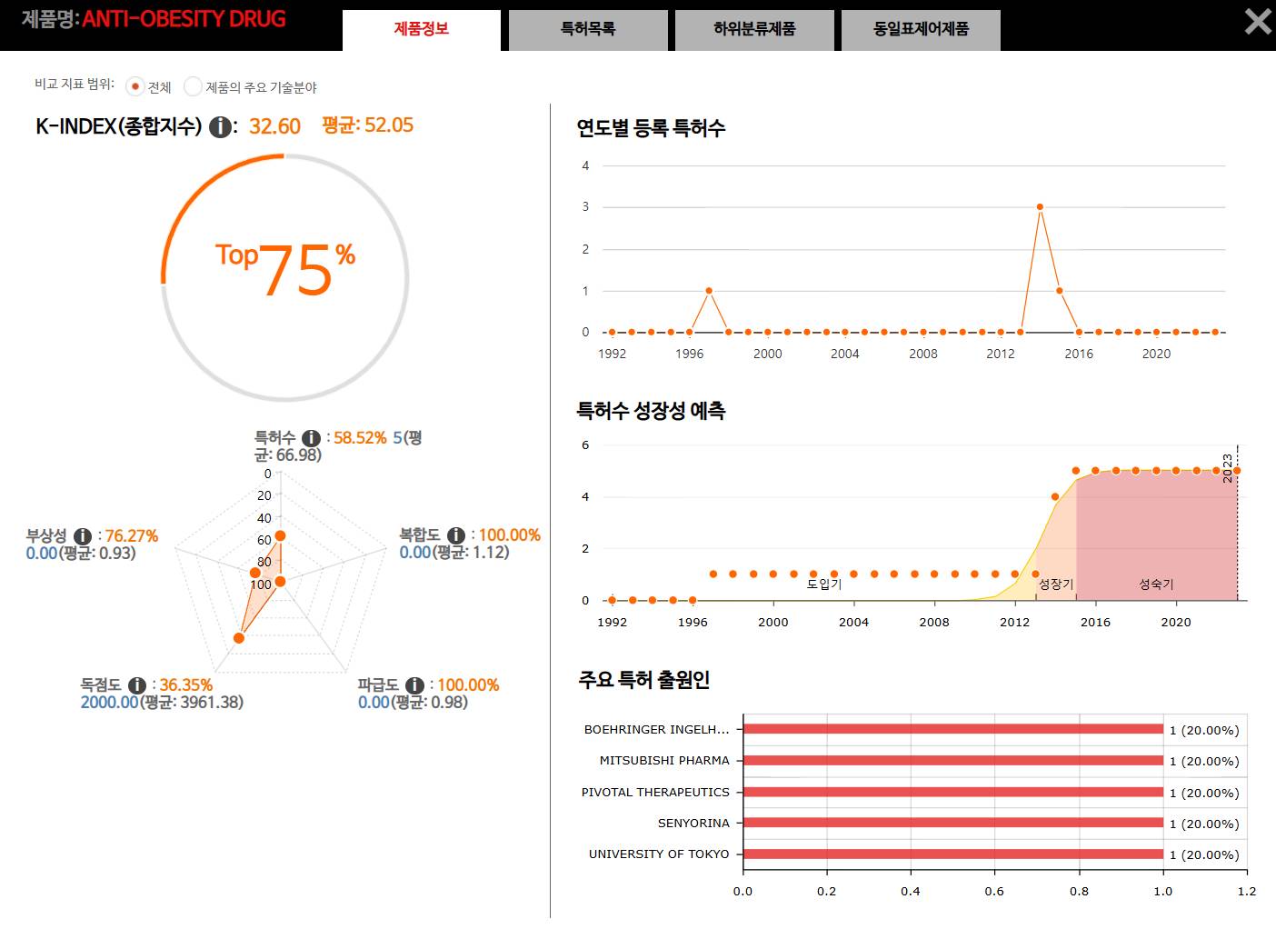Click the MITSUBISHI PHARMA bar
Viewport: 1276px width, 929px height.
click(952, 760)
